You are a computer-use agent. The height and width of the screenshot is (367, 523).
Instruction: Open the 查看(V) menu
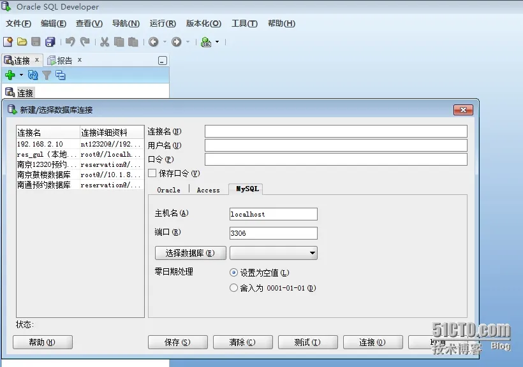(89, 24)
